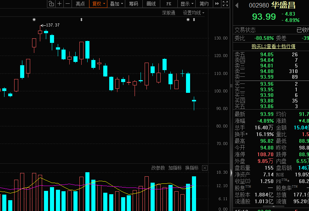The image size is (309, 211).
Task: Zoom out chart with minus button
Action: pos(67,4)
